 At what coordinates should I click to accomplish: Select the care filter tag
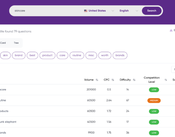point(62,55)
